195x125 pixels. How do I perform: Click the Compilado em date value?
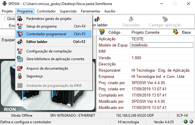(162, 95)
